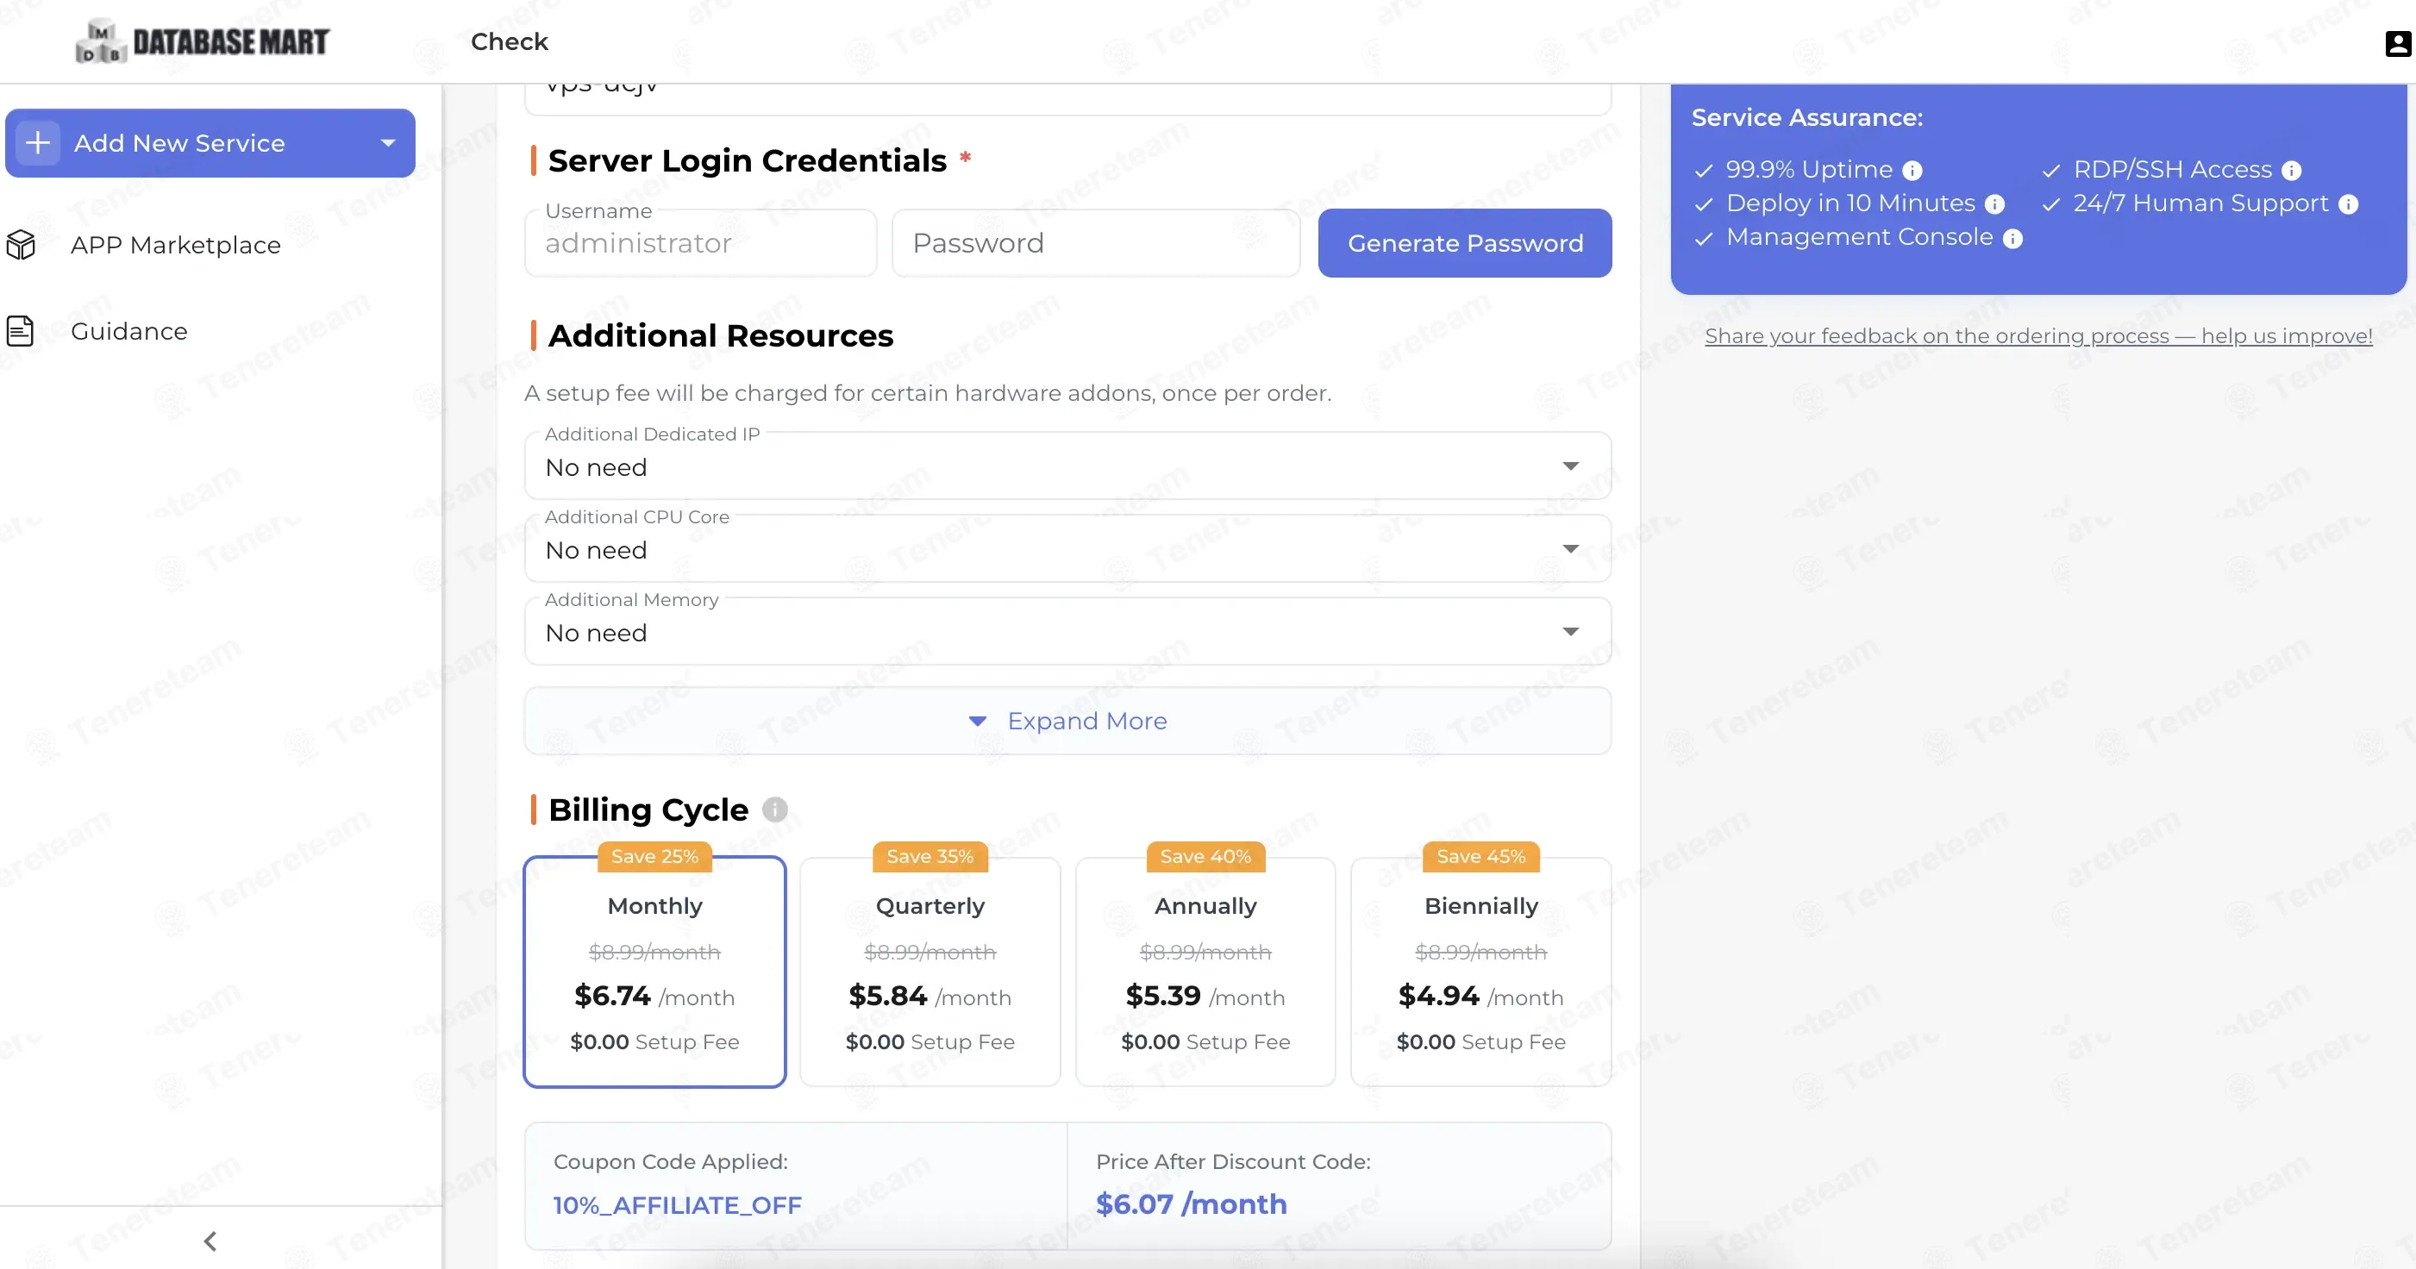The image size is (2416, 1269).
Task: Select the Annually billing cycle card
Action: coord(1205,972)
